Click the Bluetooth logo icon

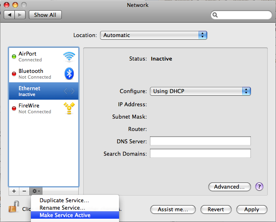click(69, 74)
